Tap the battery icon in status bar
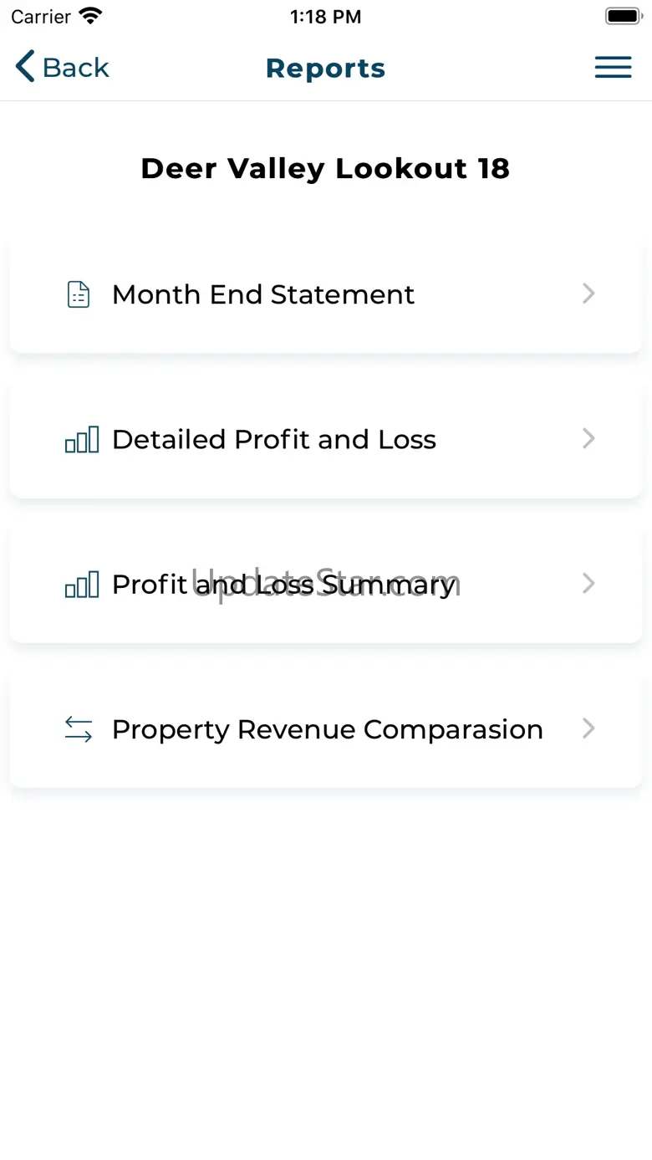652x1160 pixels. 624,16
